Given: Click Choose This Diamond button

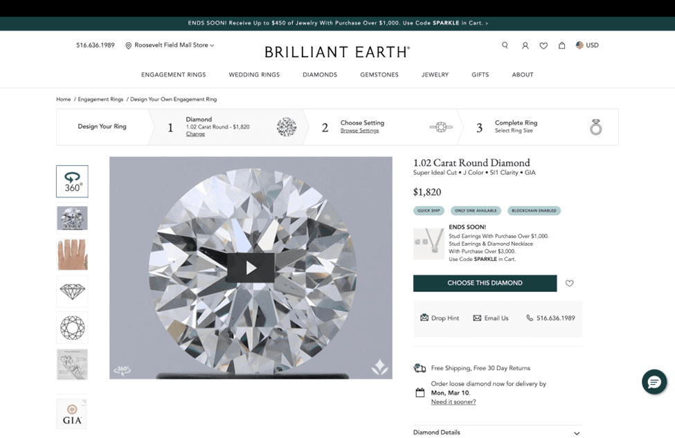Looking at the screenshot, I should (x=485, y=283).
